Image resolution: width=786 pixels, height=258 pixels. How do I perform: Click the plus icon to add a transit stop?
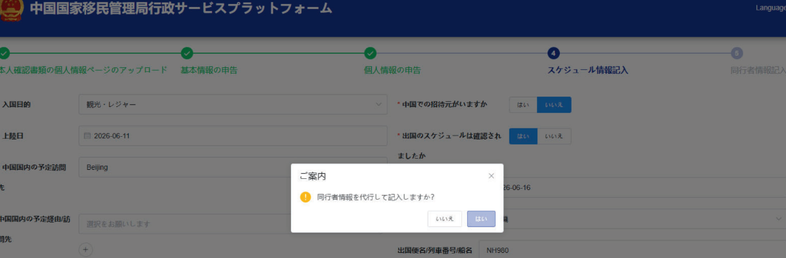coord(86,250)
